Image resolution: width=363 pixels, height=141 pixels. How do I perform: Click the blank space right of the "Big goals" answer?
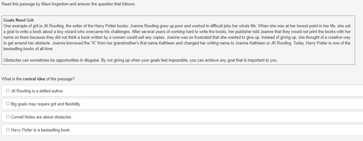click(x=222, y=104)
